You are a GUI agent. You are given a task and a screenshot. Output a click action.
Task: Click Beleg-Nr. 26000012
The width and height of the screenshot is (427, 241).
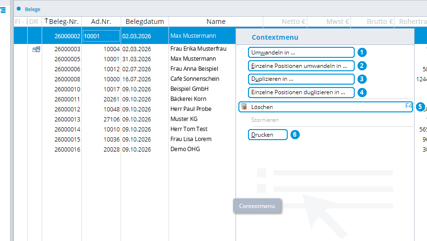(67, 110)
